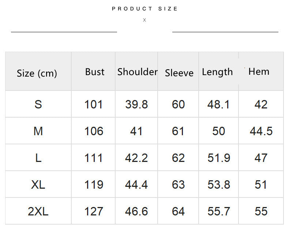Screen dimensions: 289x244
Task: Click the Hem column header
Action: click(x=259, y=71)
